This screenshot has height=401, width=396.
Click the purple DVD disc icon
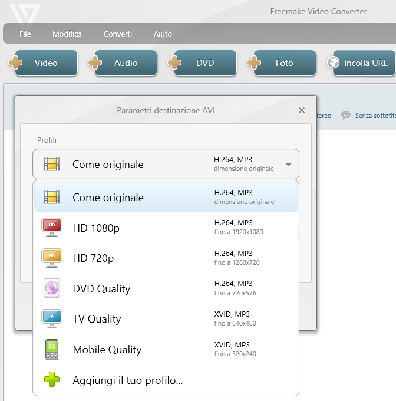point(52,288)
